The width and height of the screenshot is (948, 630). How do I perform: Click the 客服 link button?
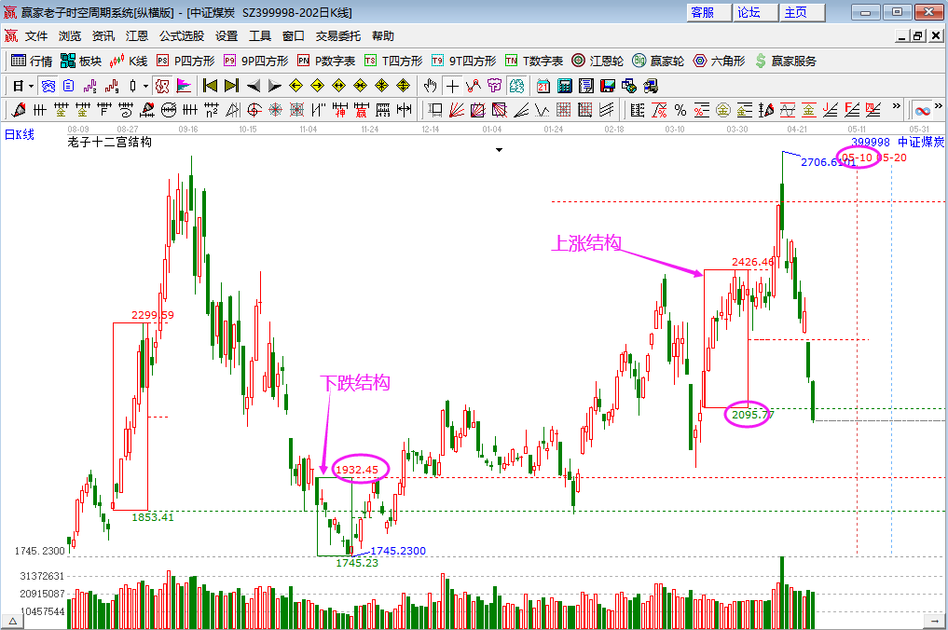point(708,12)
